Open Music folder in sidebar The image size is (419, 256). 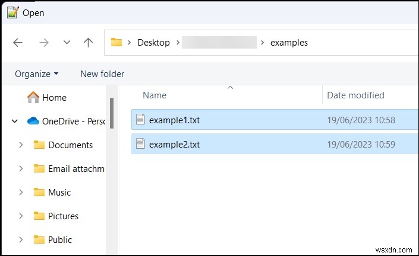[59, 193]
